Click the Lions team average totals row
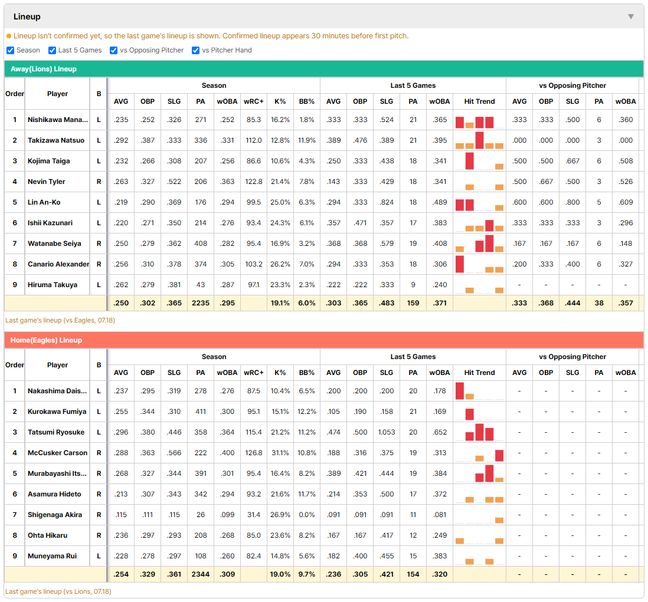This screenshot has width=648, height=602. coord(323,303)
